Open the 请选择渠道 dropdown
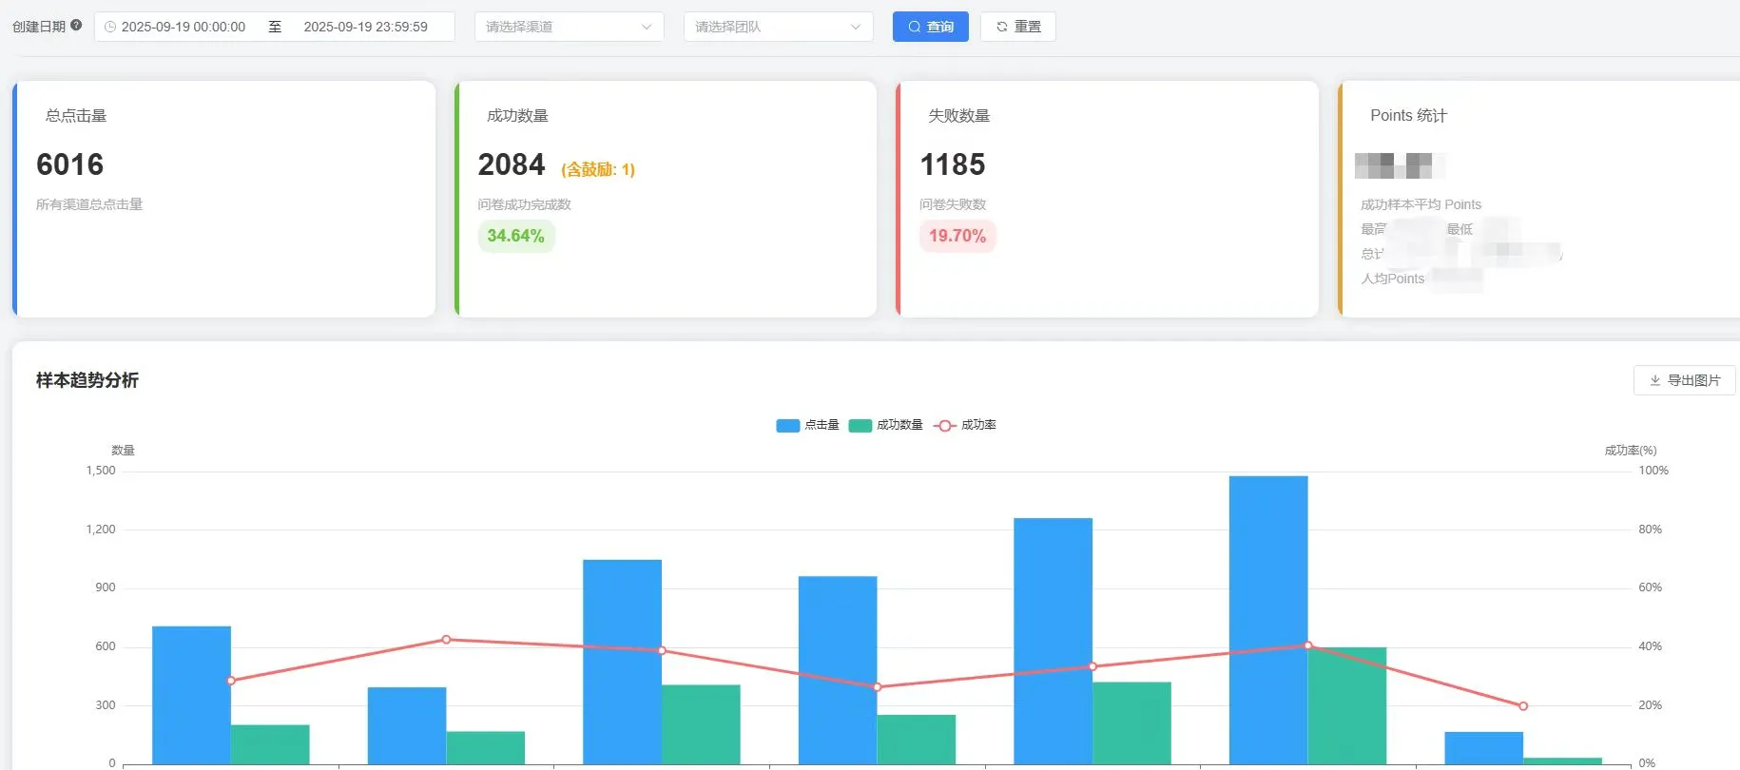 (569, 27)
